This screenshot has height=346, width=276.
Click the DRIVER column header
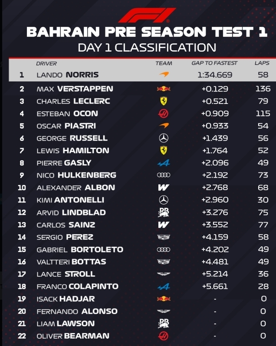click(46, 63)
